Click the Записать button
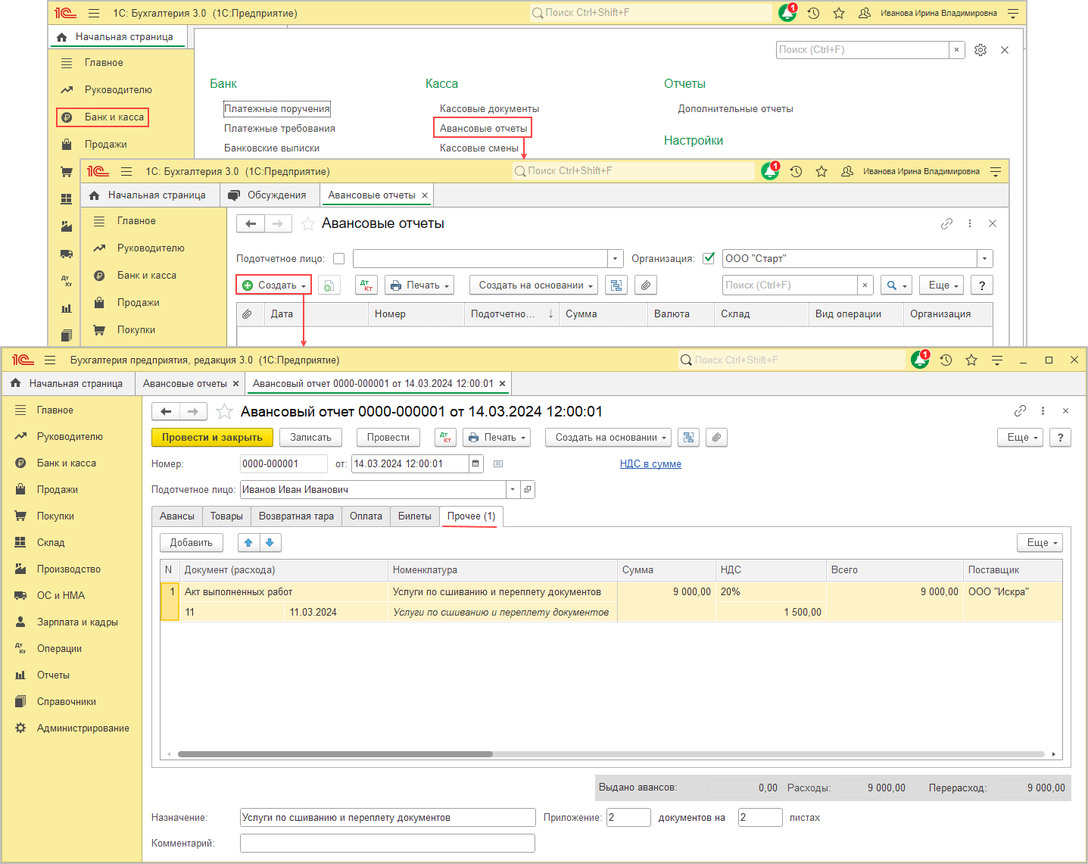The width and height of the screenshot is (1088, 864). tap(310, 437)
